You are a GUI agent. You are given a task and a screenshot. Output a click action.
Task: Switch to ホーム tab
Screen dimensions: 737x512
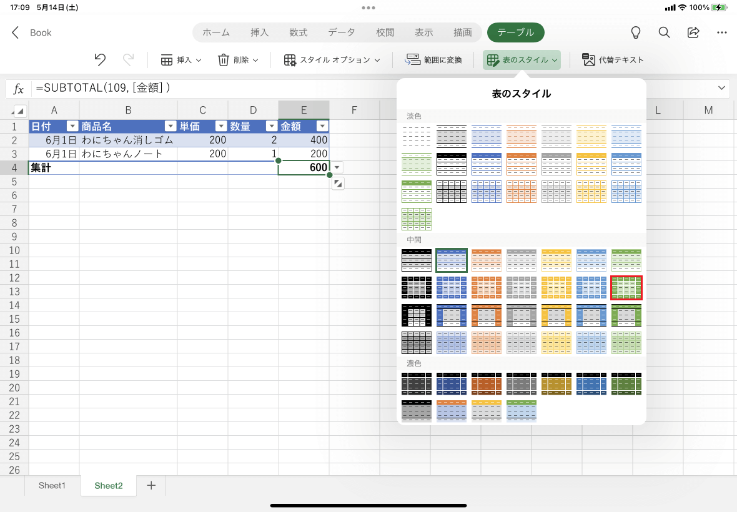coord(216,32)
